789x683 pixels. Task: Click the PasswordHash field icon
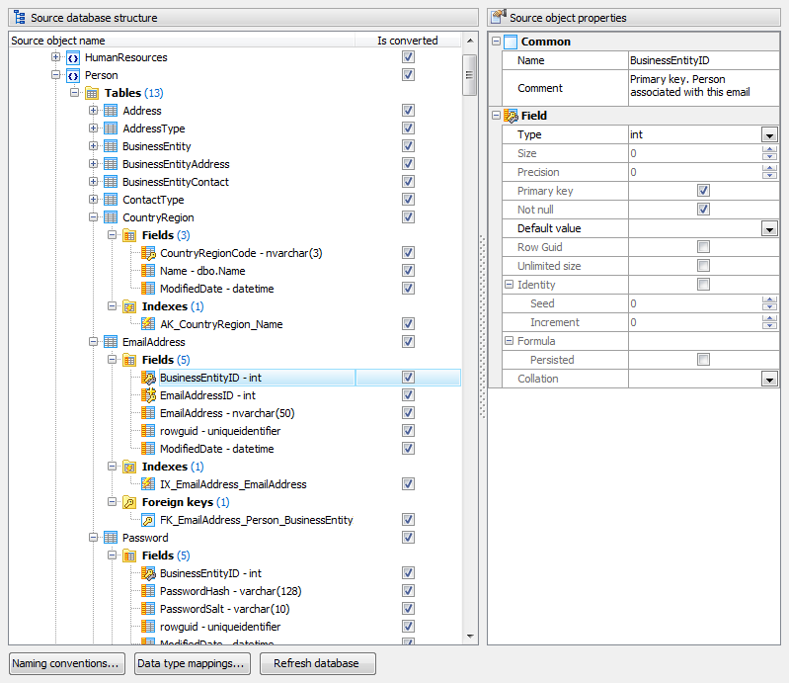tap(148, 591)
